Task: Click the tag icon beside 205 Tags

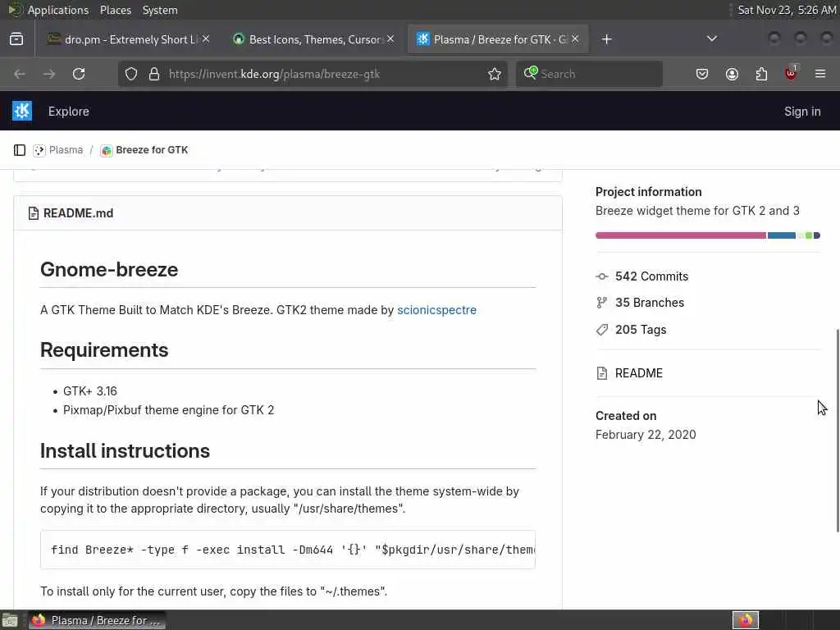Action: click(x=601, y=330)
